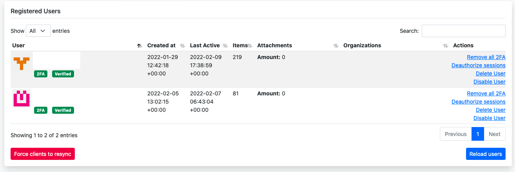Viewport: 515px width, 172px height.
Task: Click into the Search input field
Action: (463, 31)
